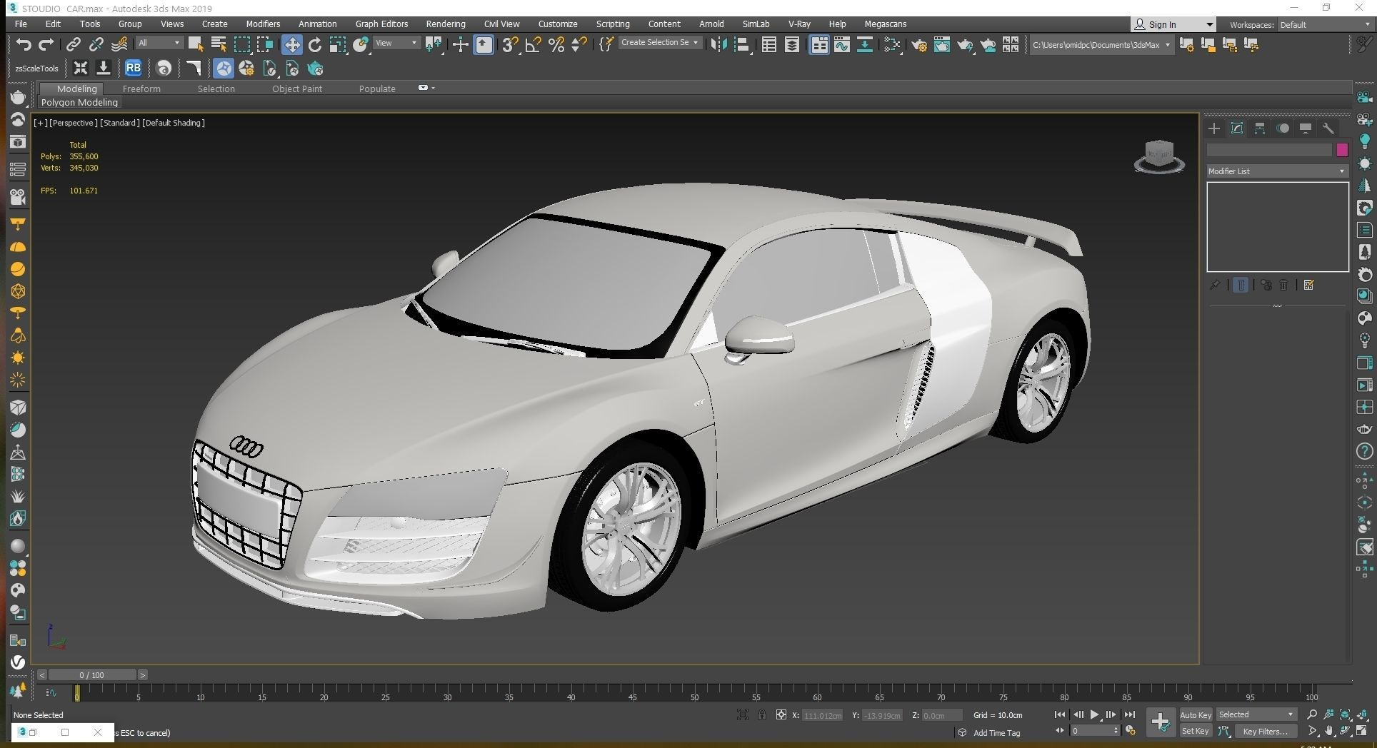Click the Play Animation button
Viewport: 1377px width, 748px height.
coord(1094,714)
